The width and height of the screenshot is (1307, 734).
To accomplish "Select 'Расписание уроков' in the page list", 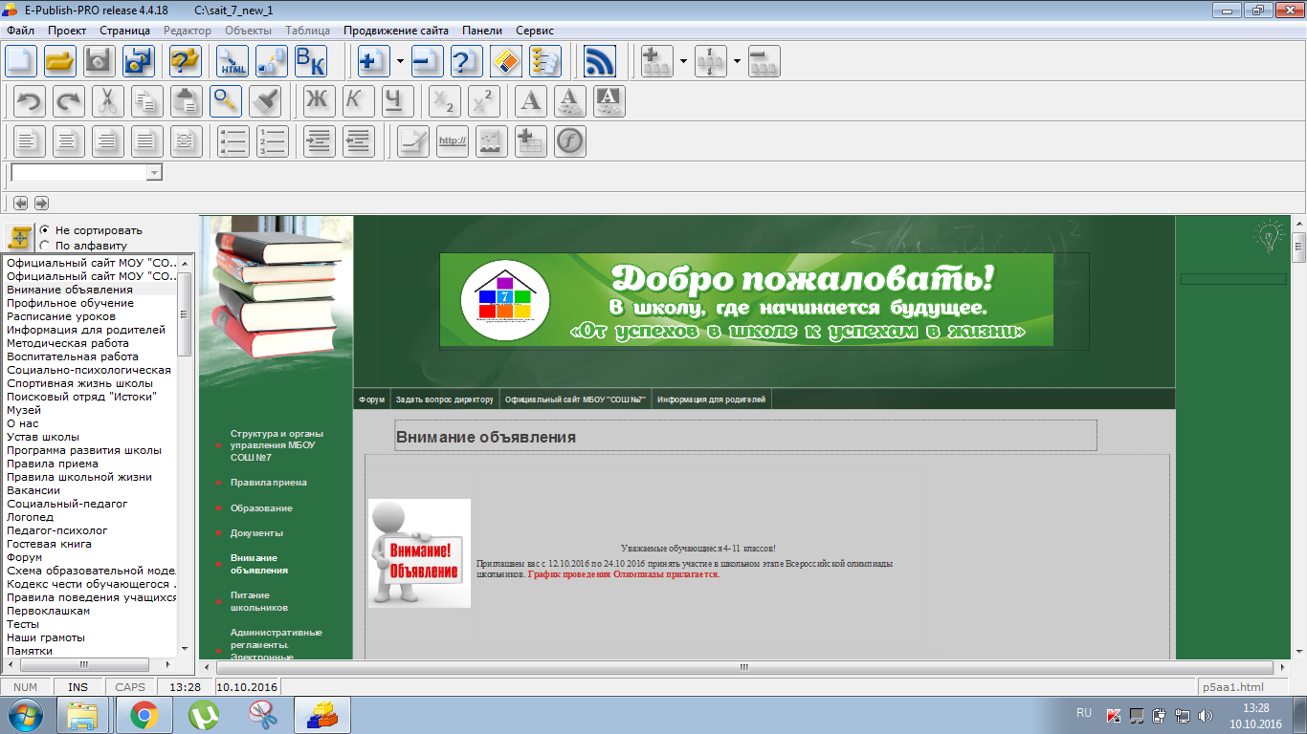I will point(61,316).
